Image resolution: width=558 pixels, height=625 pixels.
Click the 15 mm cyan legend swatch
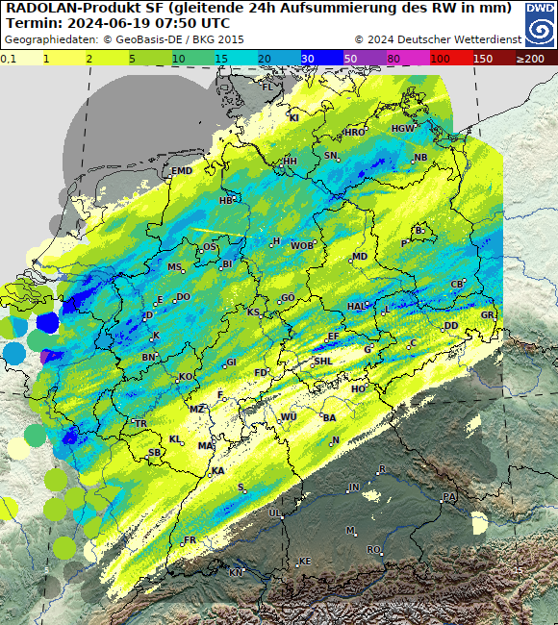coord(236,59)
